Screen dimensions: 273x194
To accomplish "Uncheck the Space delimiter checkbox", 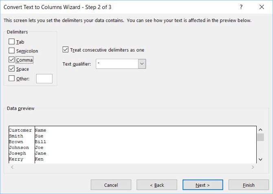I will (11, 69).
